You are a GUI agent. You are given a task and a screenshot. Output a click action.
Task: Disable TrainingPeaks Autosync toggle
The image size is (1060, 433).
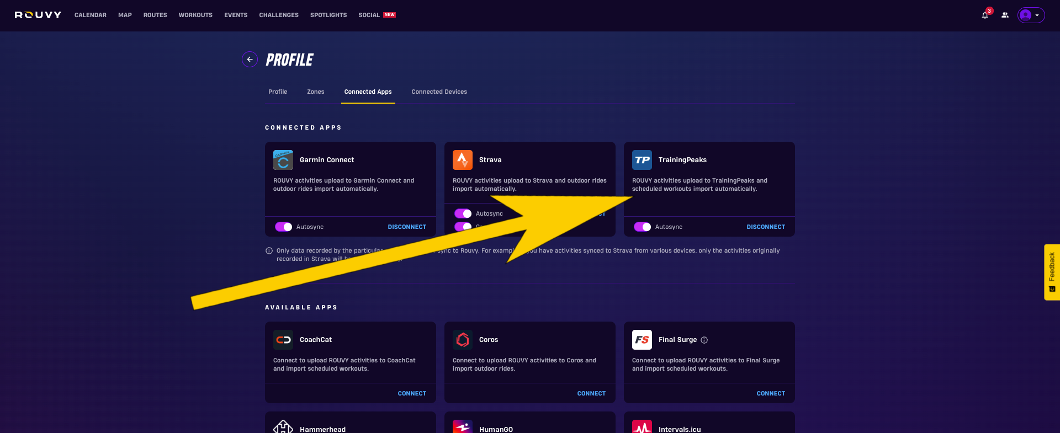tap(643, 227)
